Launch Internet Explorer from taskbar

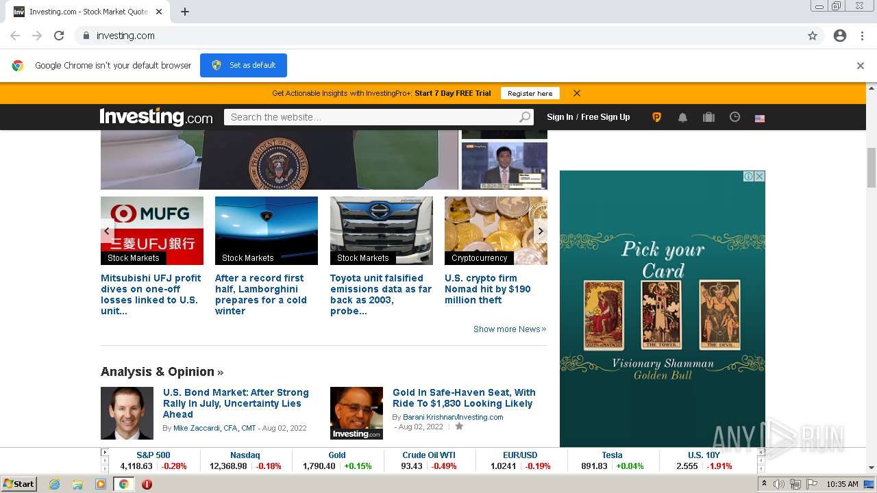pyautogui.click(x=54, y=484)
